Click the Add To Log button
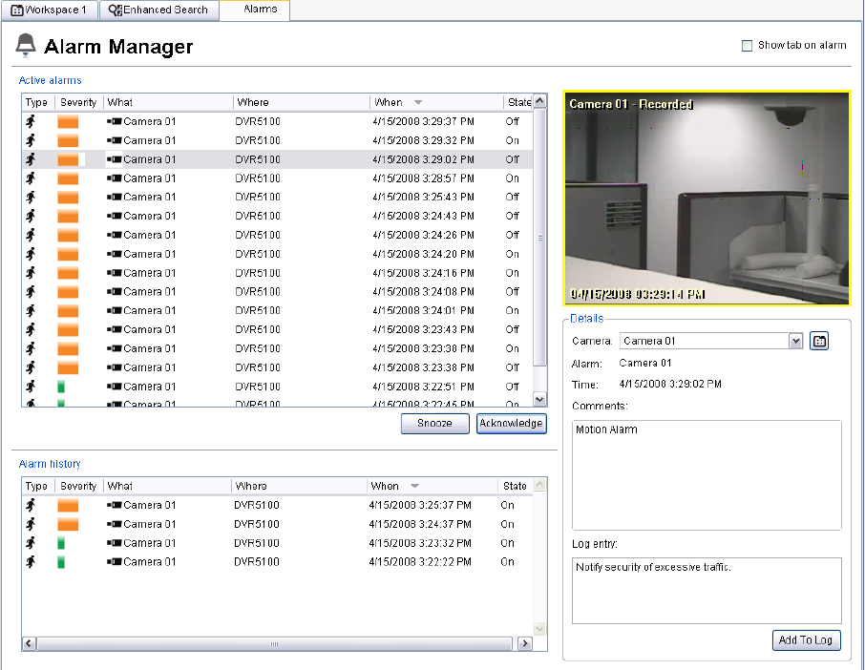 coord(806,640)
